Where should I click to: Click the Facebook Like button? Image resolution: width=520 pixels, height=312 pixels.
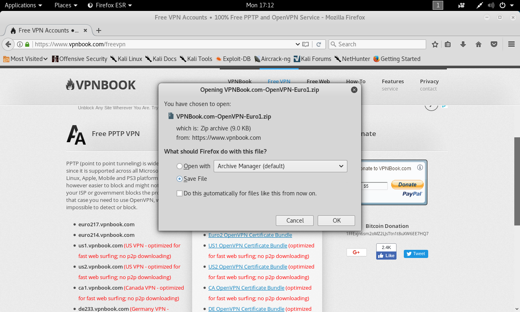coord(386,256)
